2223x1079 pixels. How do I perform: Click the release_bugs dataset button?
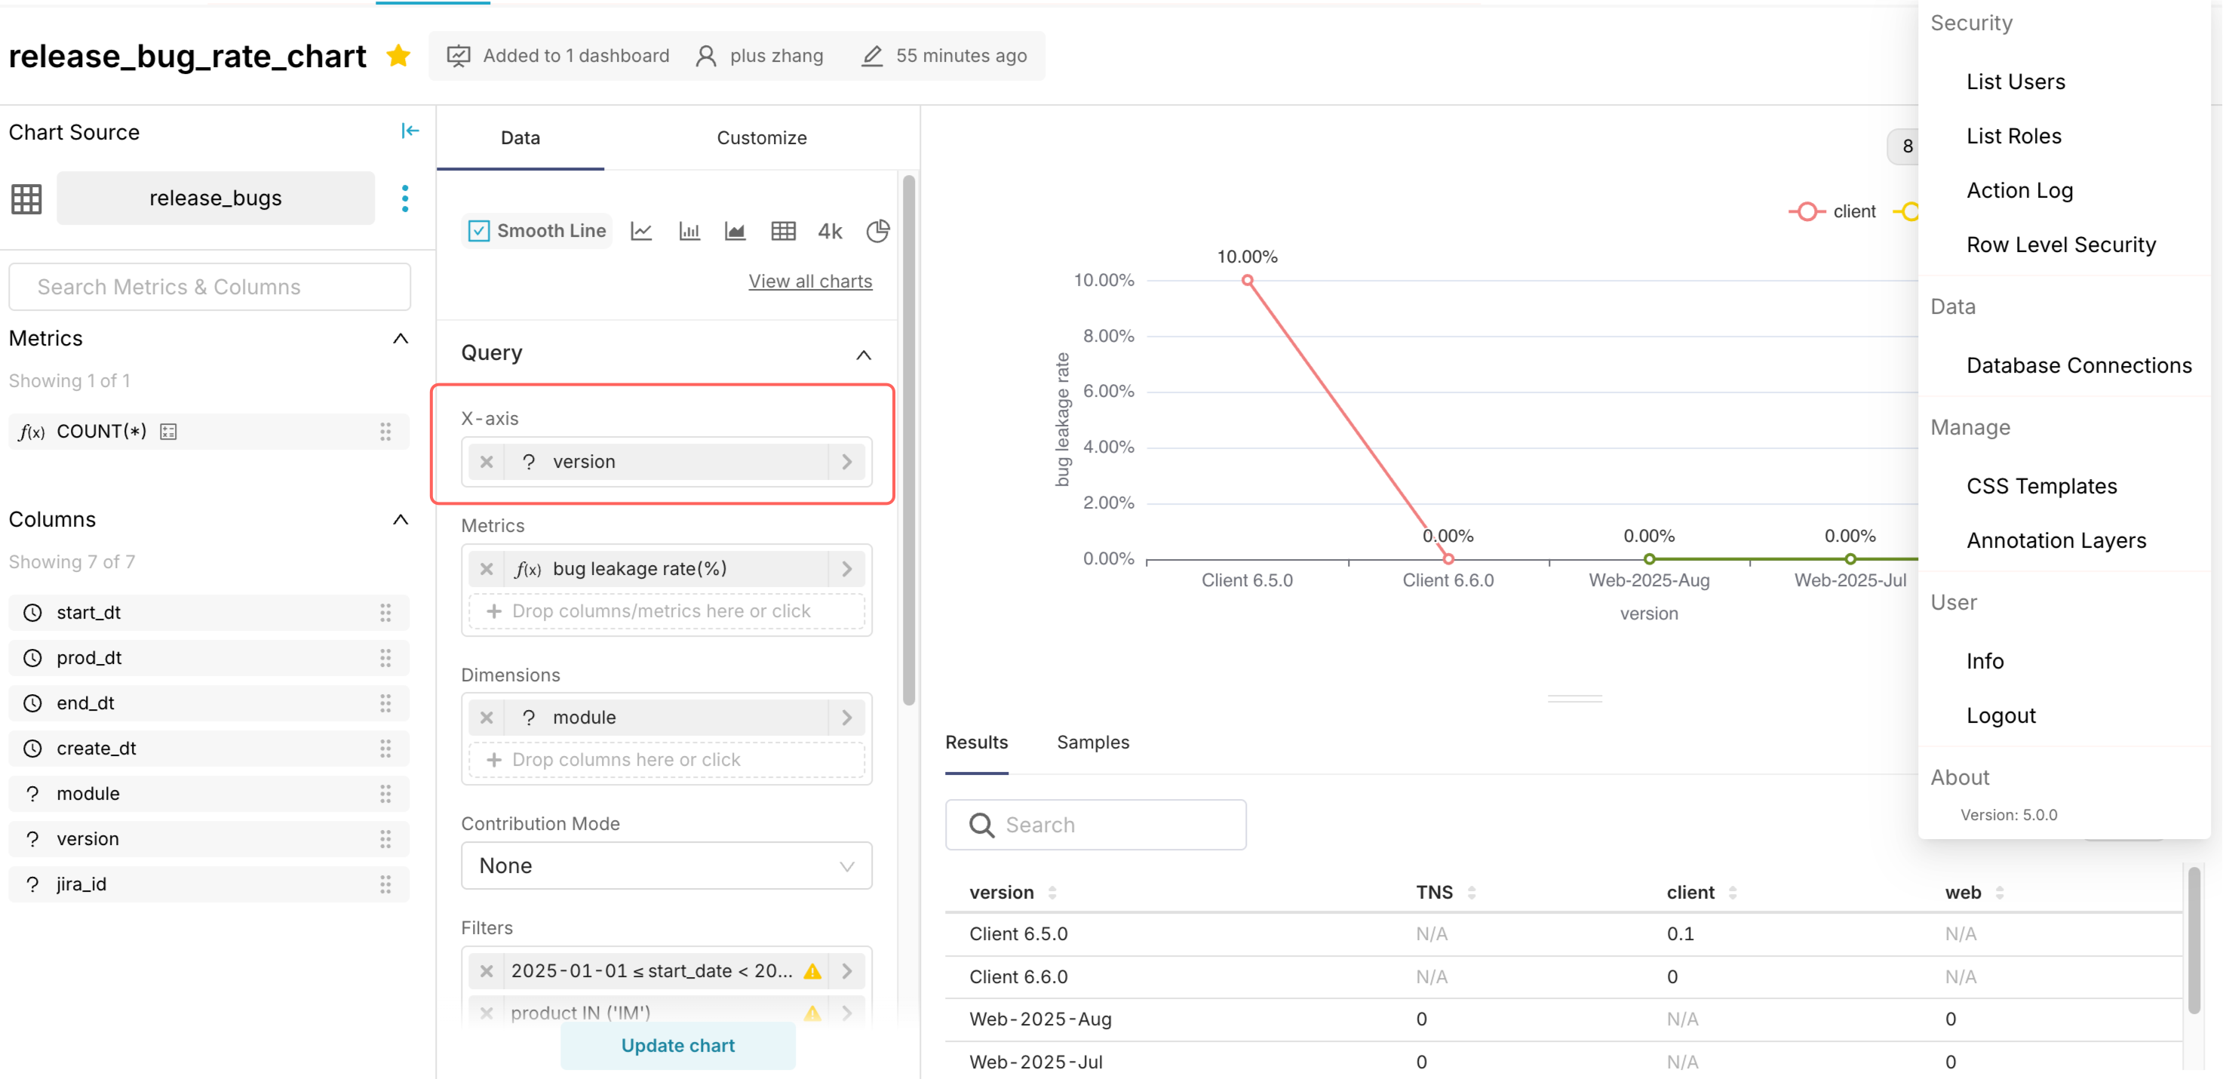[216, 198]
